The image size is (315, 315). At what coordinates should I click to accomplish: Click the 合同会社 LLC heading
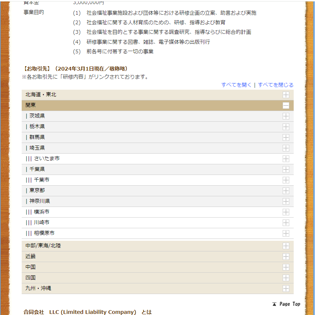pyautogui.click(x=87, y=312)
